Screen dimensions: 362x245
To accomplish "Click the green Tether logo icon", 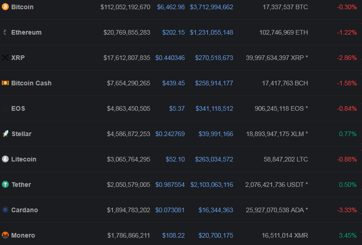I will click(x=6, y=185).
